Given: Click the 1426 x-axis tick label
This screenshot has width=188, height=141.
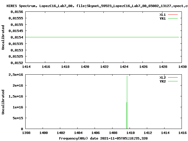Looking at the screenshot, I should (x=143, y=67).
